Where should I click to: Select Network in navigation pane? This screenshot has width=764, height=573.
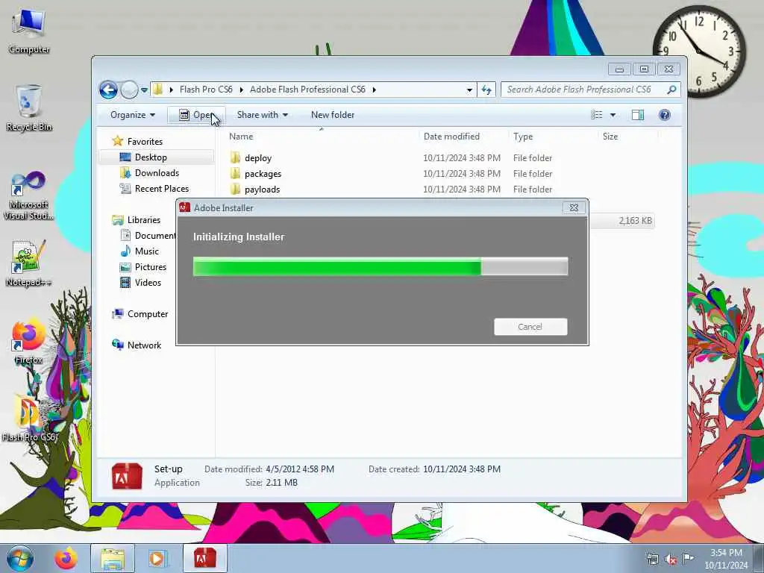click(144, 345)
